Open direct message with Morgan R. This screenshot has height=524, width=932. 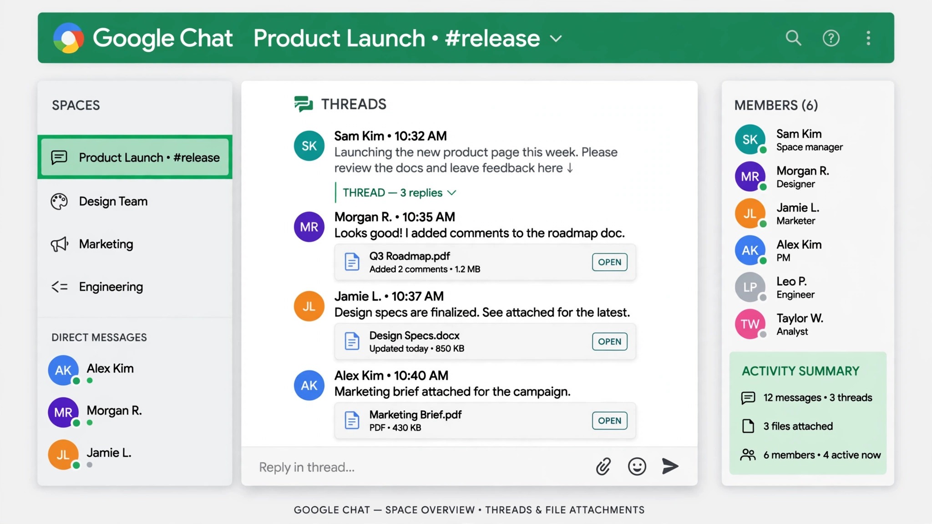[135, 413]
